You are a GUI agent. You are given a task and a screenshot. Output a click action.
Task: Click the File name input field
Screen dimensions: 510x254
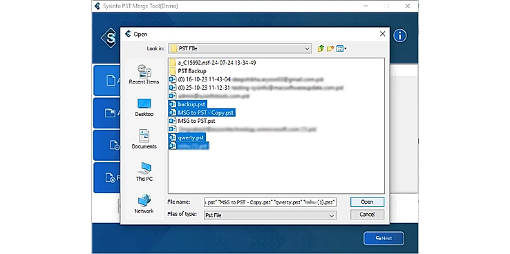(x=270, y=202)
